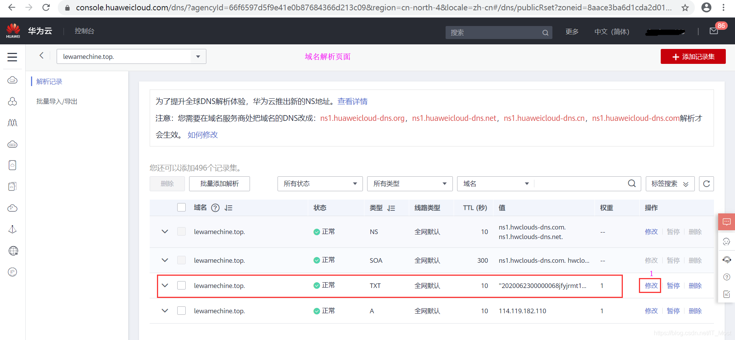This screenshot has height=340, width=735.
Task: Click the pyramid-shaped sidebar icon
Action: (13, 229)
